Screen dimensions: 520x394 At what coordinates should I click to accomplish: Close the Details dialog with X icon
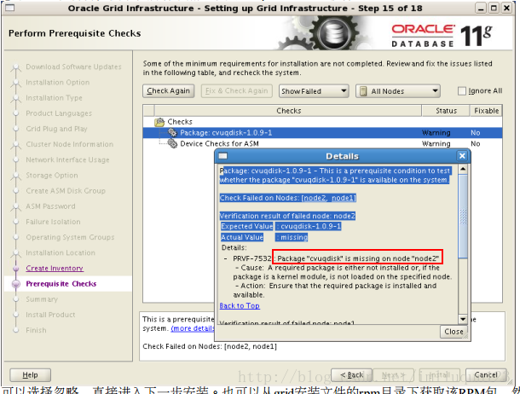(462, 156)
